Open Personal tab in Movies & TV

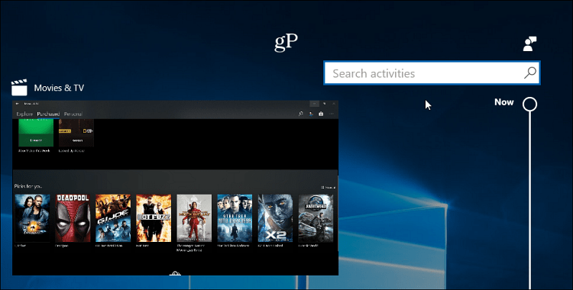[73, 114]
